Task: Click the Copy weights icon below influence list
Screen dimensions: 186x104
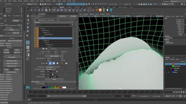Action: tap(43, 49)
